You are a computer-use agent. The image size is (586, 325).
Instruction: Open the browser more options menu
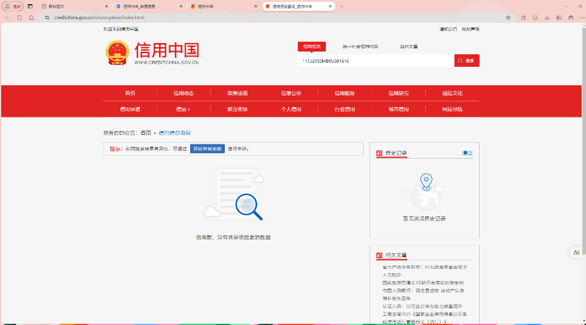click(582, 17)
